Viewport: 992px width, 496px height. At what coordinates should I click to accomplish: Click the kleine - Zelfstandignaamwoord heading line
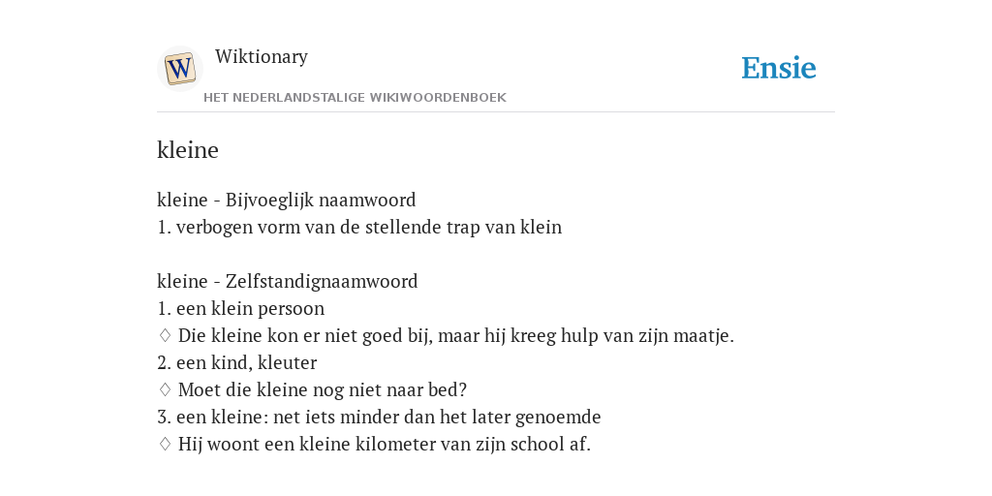tap(287, 281)
